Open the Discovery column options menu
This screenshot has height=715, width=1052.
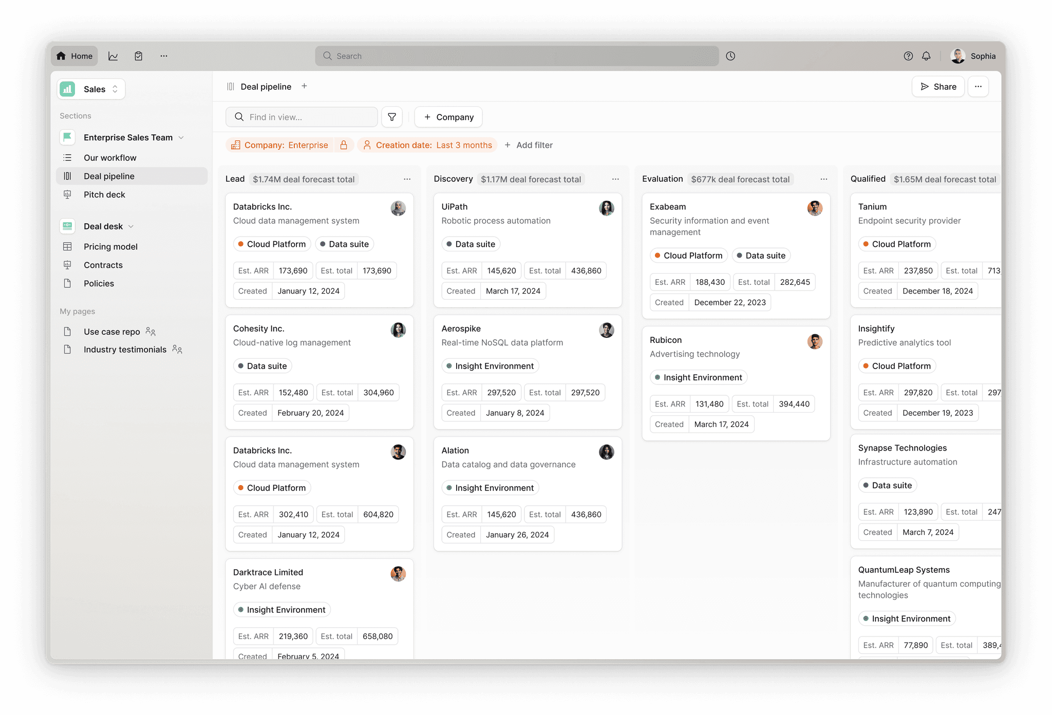click(615, 179)
